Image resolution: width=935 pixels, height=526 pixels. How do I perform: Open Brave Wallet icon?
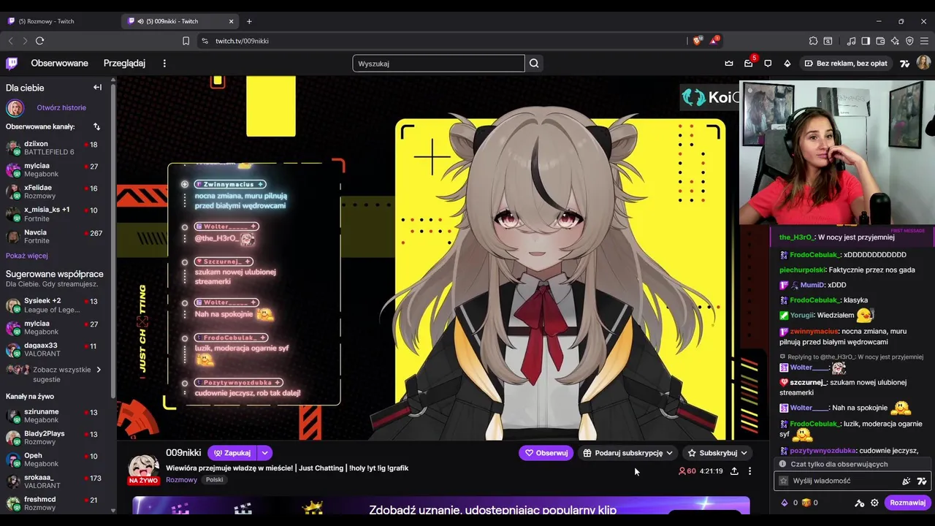click(880, 41)
